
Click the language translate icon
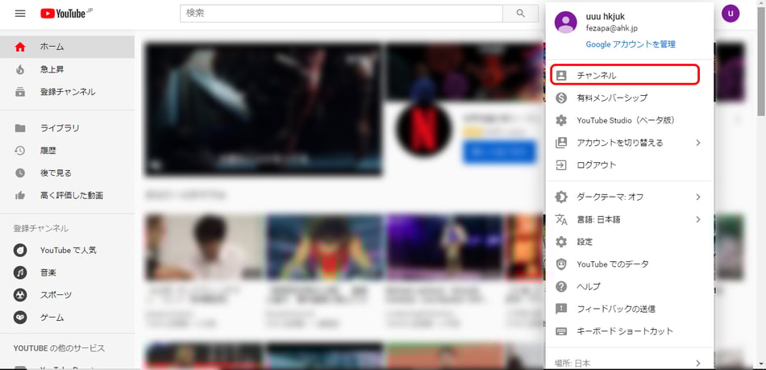coord(561,219)
